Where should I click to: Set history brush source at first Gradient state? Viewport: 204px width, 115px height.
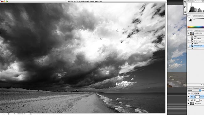[x=188, y=43]
